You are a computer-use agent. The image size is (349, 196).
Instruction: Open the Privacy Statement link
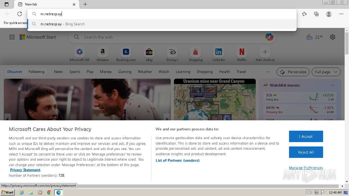(25, 170)
